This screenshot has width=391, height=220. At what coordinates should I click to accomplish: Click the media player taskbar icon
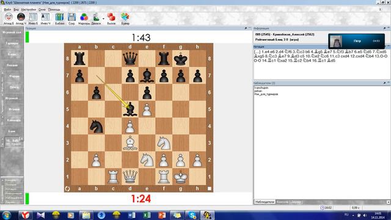click(x=71, y=215)
